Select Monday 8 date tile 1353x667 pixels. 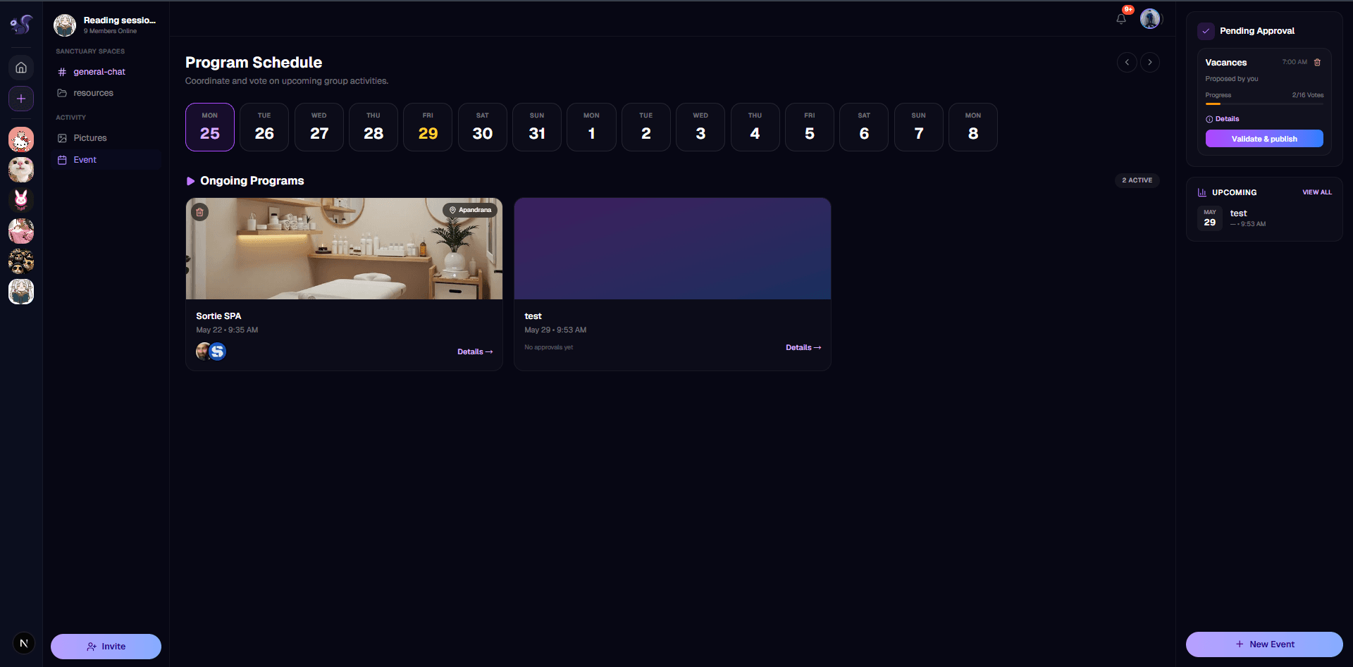973,127
